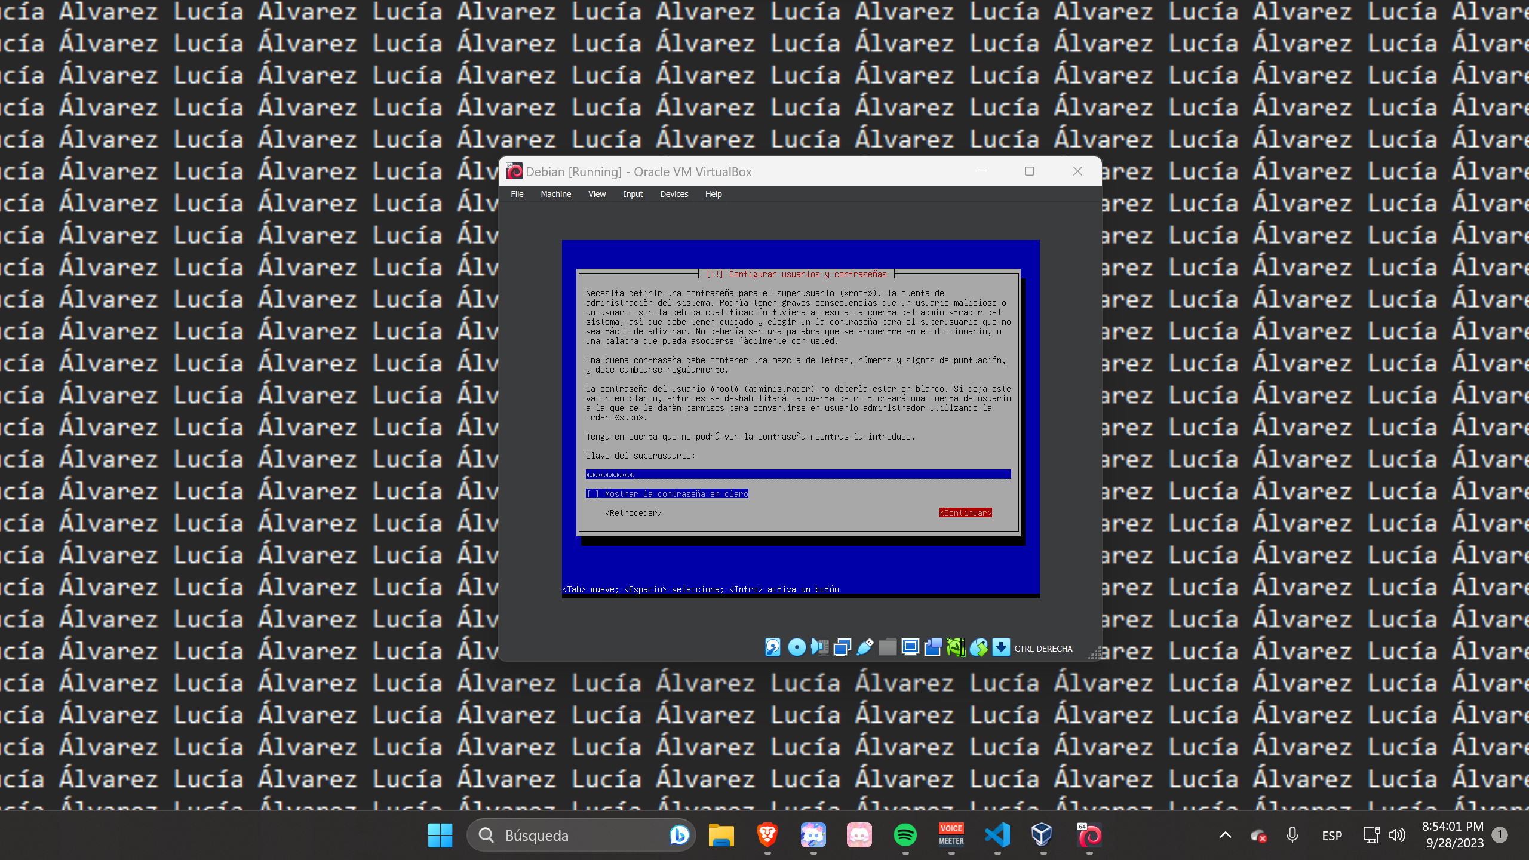This screenshot has height=860, width=1529.
Task: Click the optical drives status icon
Action: [x=797, y=647]
